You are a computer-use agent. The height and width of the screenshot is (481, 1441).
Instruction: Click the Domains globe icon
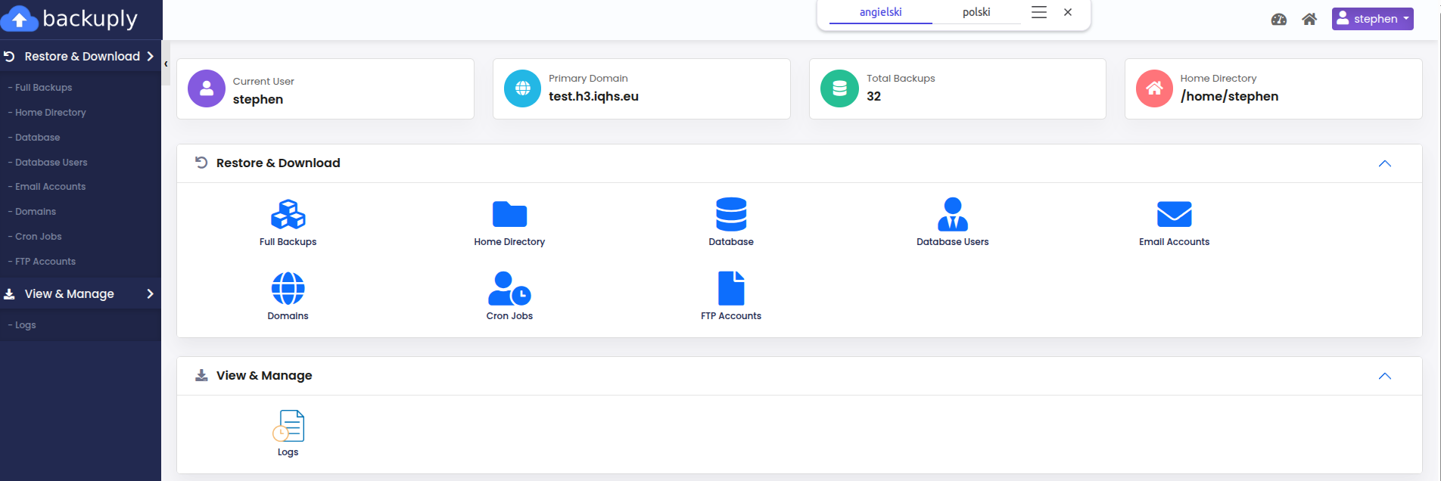288,288
